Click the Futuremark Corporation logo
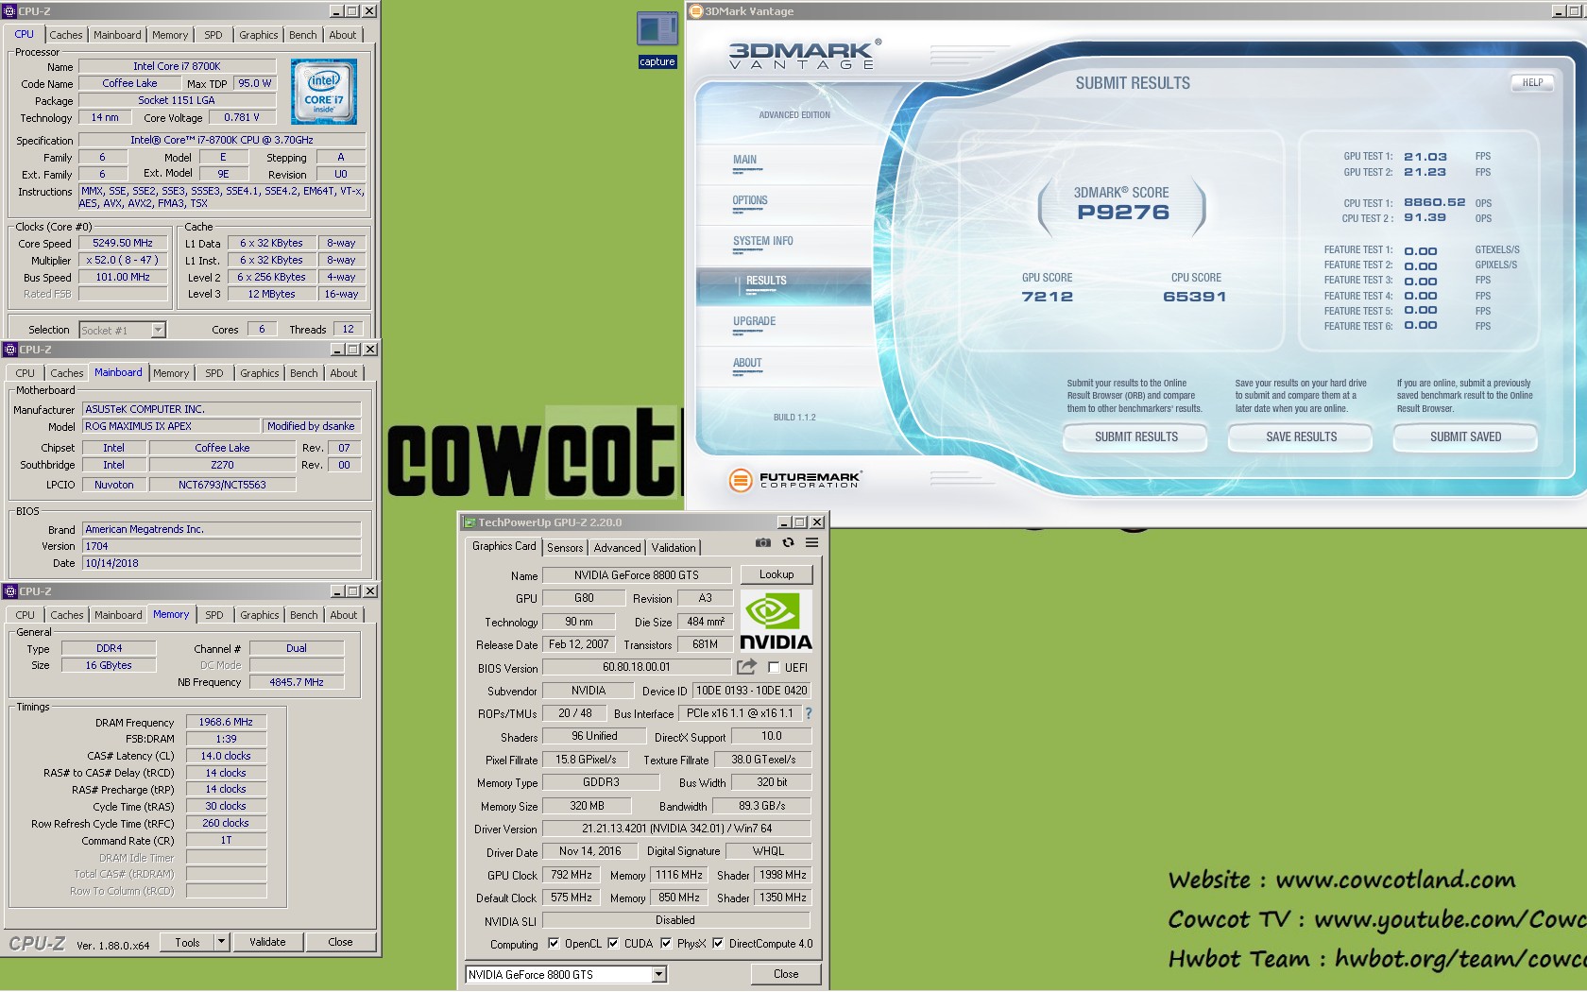The width and height of the screenshot is (1587, 992). [x=795, y=480]
